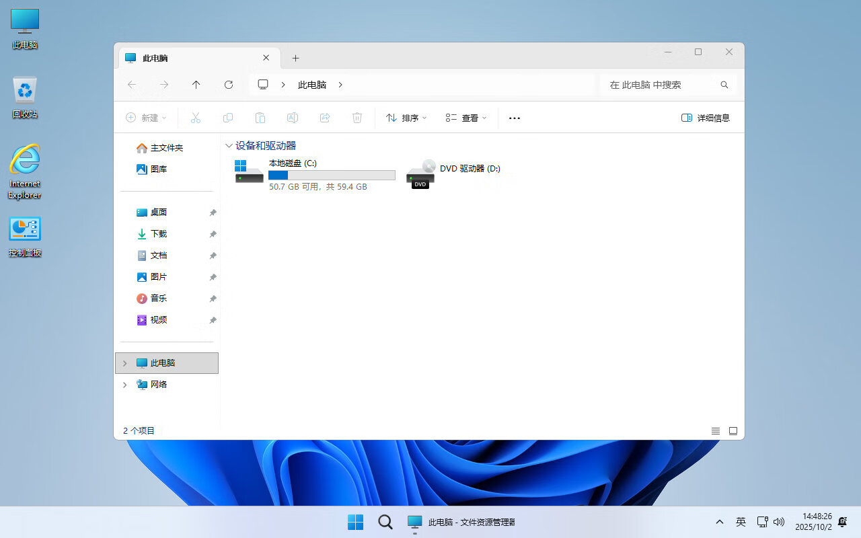This screenshot has height=538, width=861.
Task: Click the Rename icon in the toolbar
Action: pyautogui.click(x=293, y=118)
